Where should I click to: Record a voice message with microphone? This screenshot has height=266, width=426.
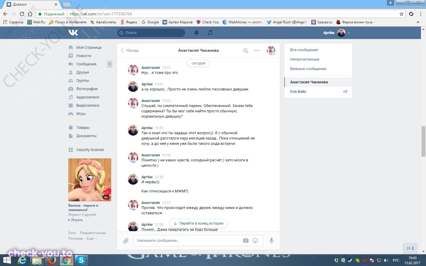271,241
